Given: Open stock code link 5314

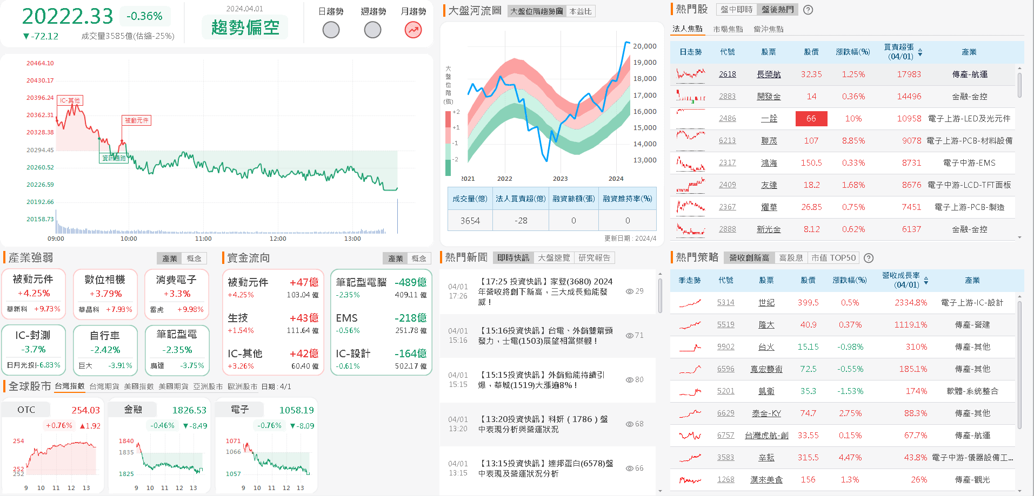Looking at the screenshot, I should click(x=726, y=303).
